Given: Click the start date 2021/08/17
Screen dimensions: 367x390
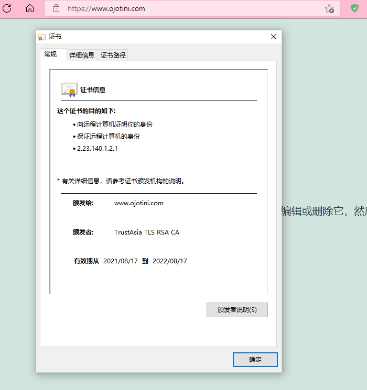Looking at the screenshot, I should [x=121, y=261].
